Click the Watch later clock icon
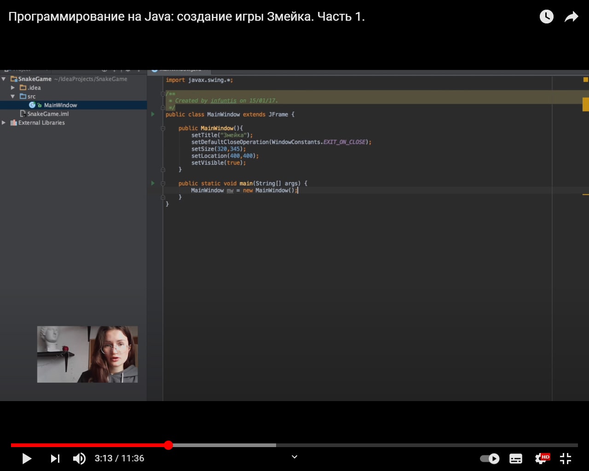Image resolution: width=589 pixels, height=471 pixels. click(x=546, y=17)
